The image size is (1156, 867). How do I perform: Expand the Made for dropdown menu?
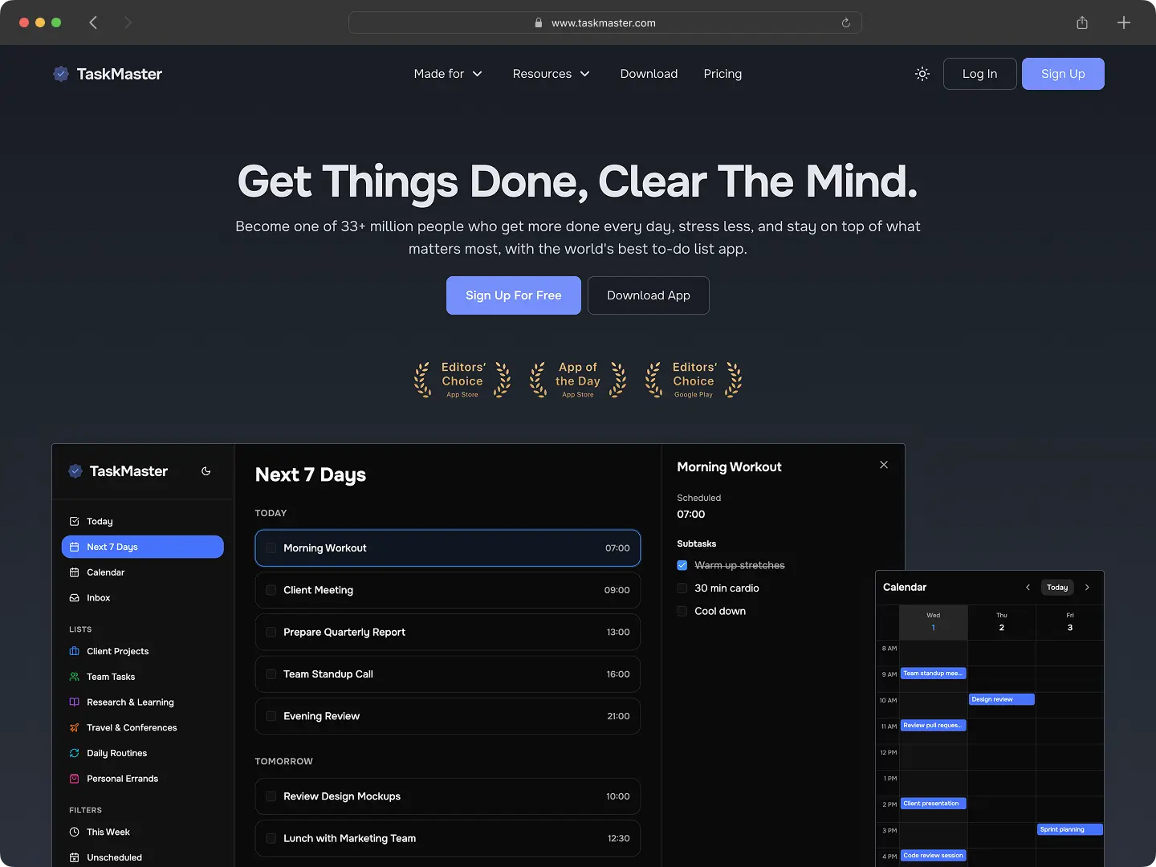tap(448, 74)
